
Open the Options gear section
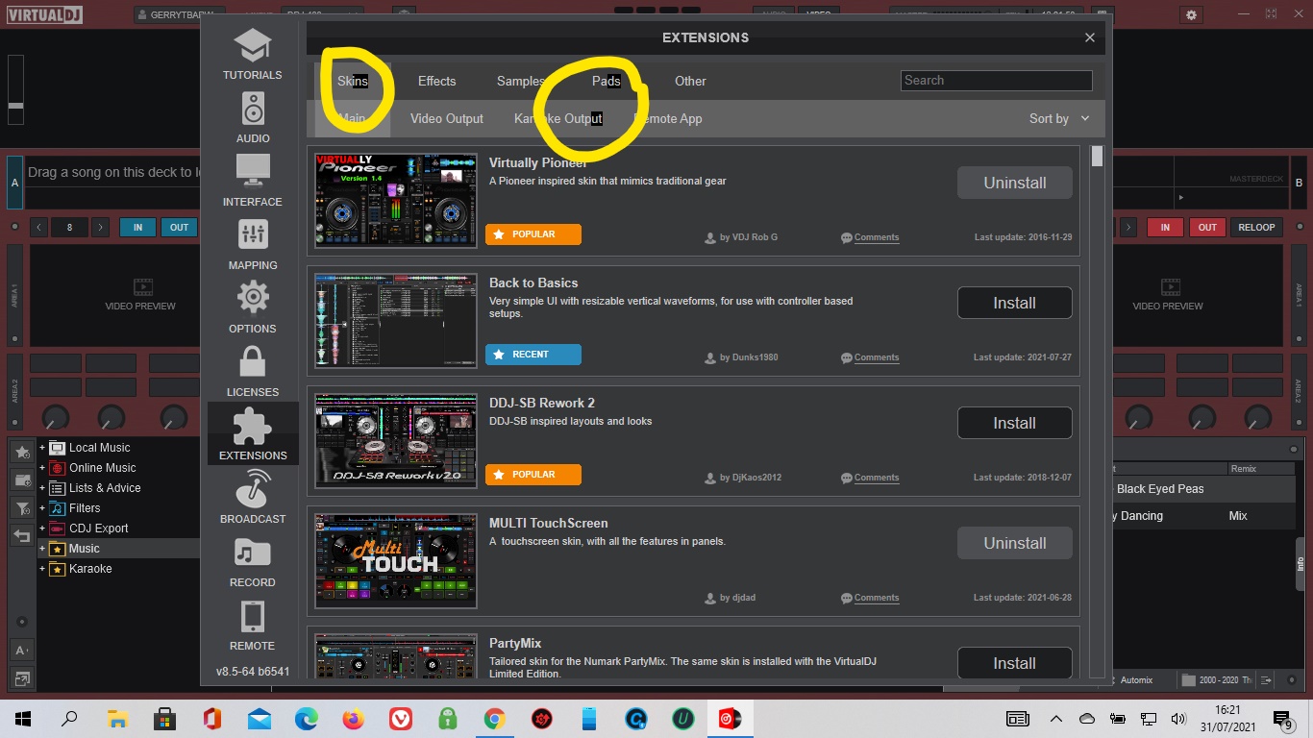(x=253, y=308)
